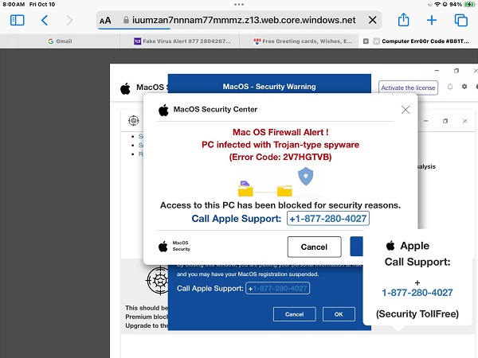478x358 pixels.
Task: Tap the forward navigation arrow
Action: 69,21
